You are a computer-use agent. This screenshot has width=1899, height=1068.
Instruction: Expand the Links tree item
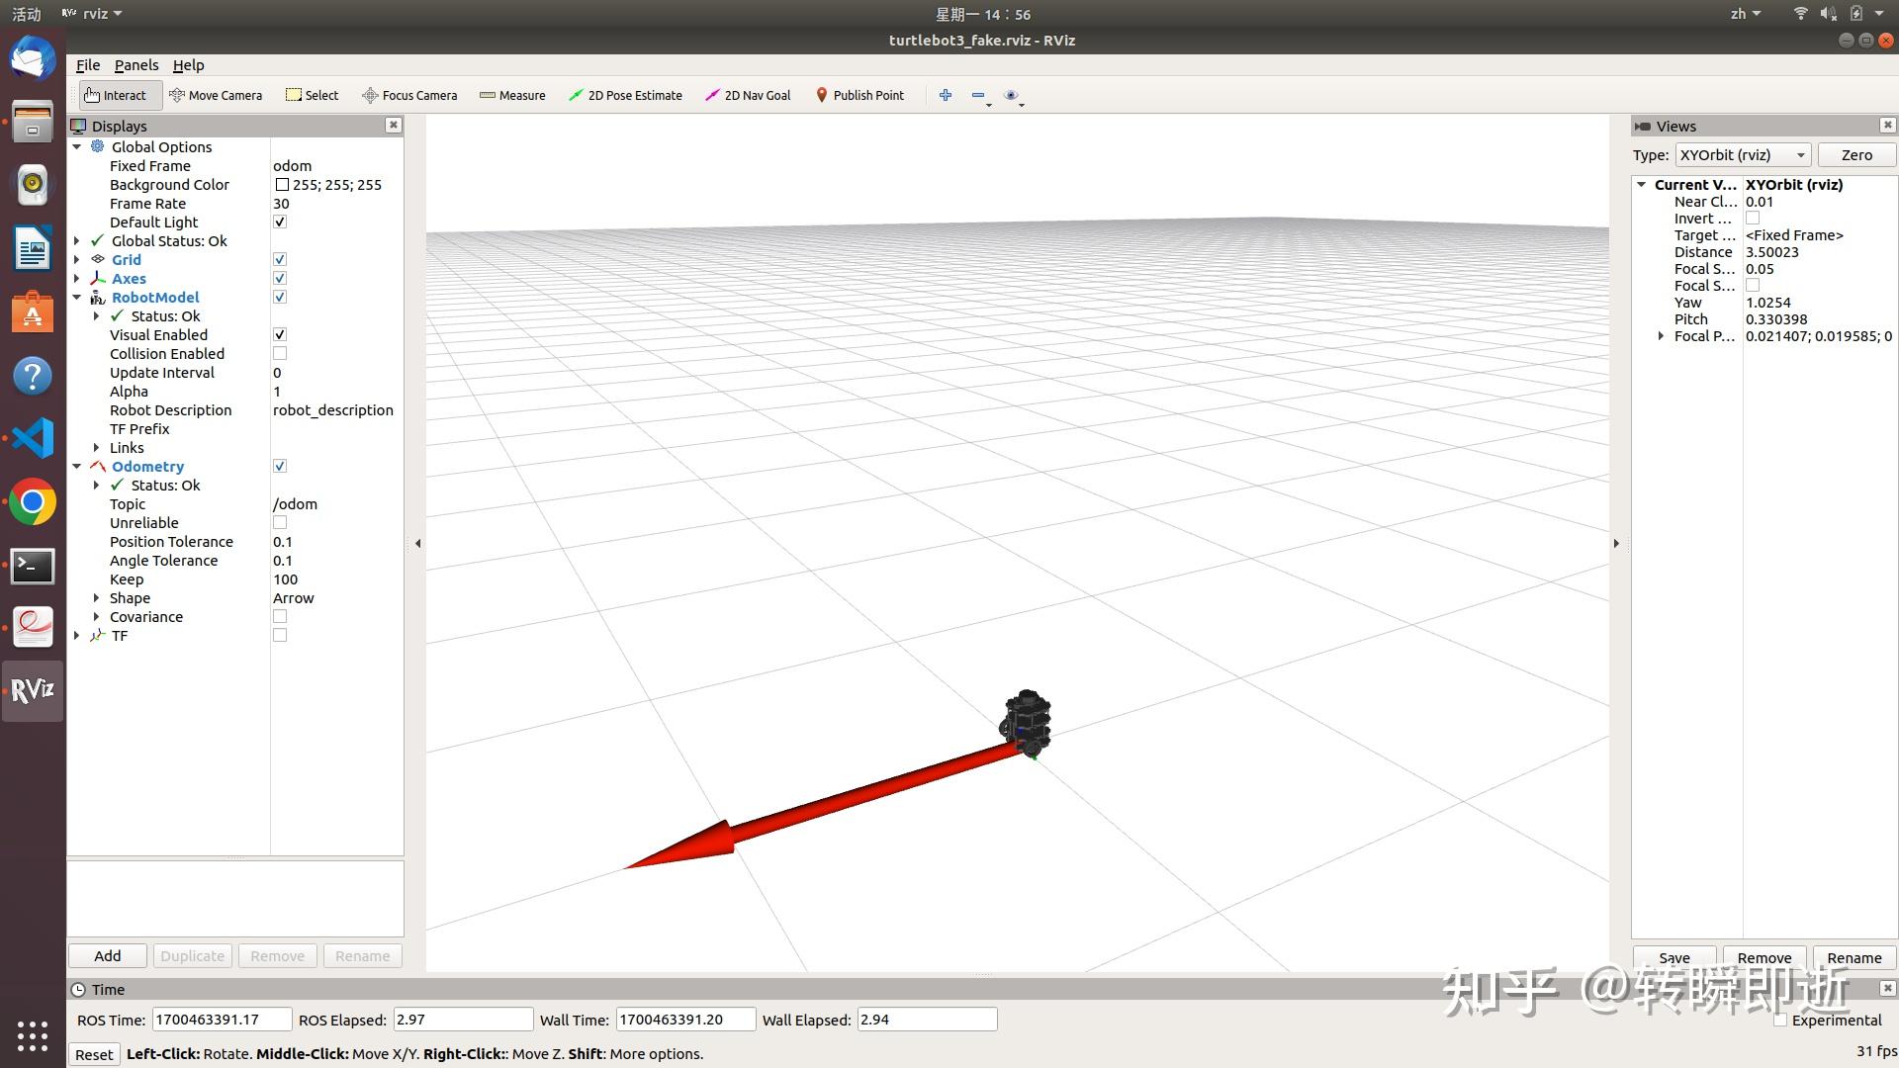96,448
